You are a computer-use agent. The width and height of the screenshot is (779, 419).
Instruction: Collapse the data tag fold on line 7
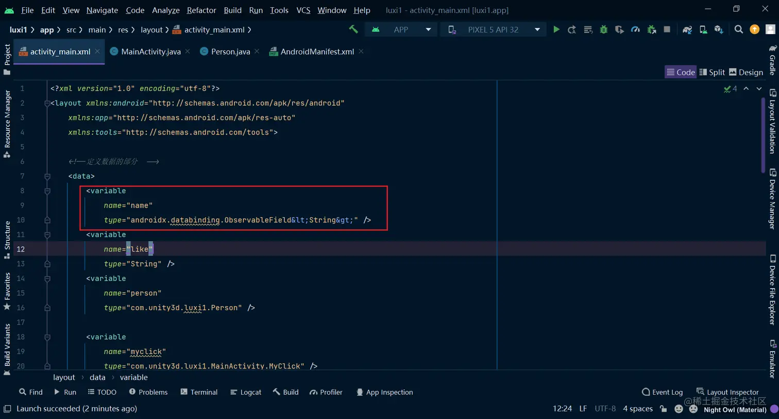tap(47, 176)
